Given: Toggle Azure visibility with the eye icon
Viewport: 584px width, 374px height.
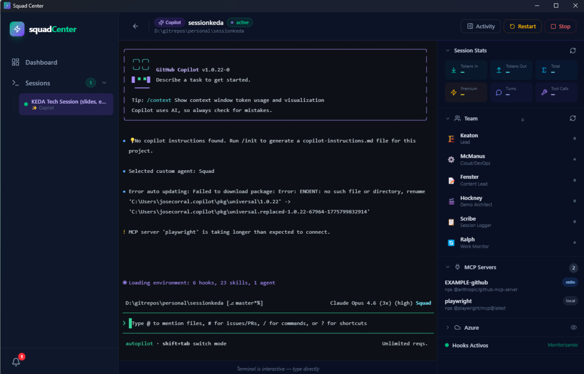Looking at the screenshot, I should pos(573,328).
